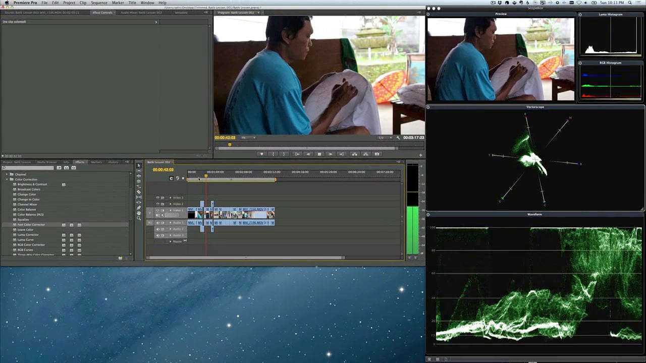Click Add Marker button in Program monitor
646x363 pixels.
(261, 154)
